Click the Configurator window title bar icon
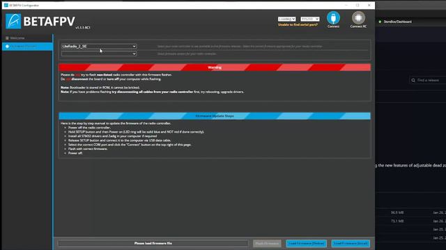The width and height of the screenshot is (446, 250). (6, 5)
